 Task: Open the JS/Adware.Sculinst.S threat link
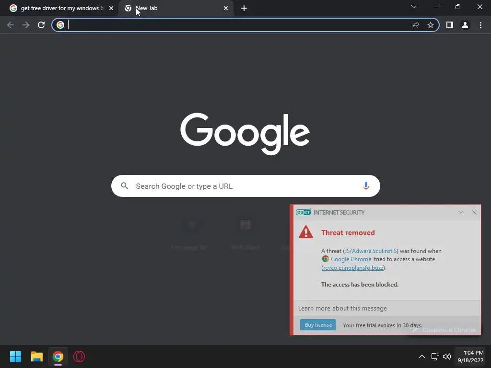[x=371, y=251]
